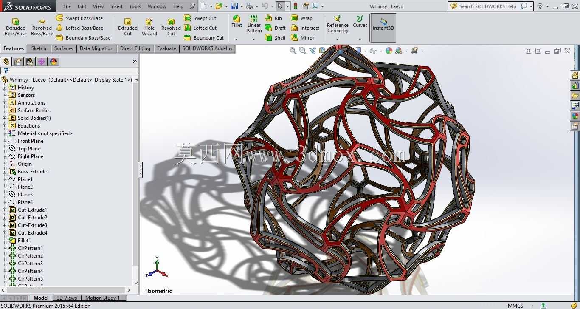Select the Extruded Boss/Base tool
Viewport: 580px width, 309px height.
click(16, 27)
